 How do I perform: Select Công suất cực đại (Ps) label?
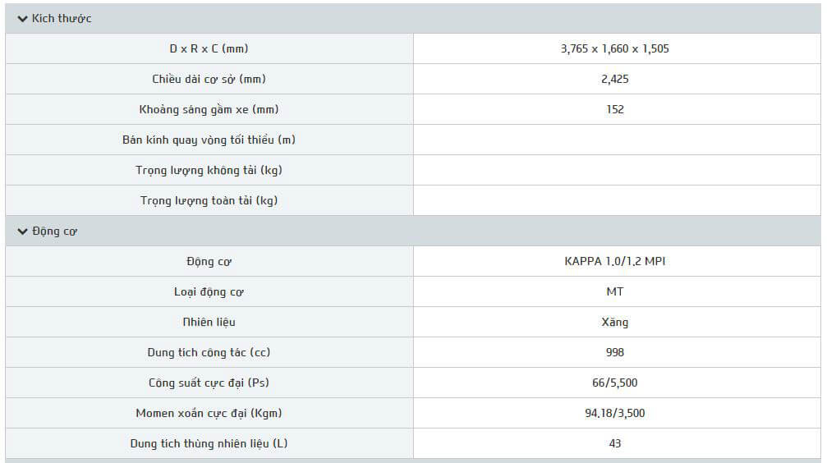[x=209, y=383]
